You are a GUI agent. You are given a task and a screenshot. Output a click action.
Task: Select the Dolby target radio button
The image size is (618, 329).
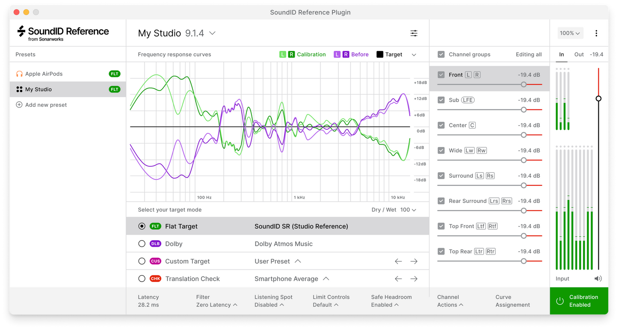[142, 244]
